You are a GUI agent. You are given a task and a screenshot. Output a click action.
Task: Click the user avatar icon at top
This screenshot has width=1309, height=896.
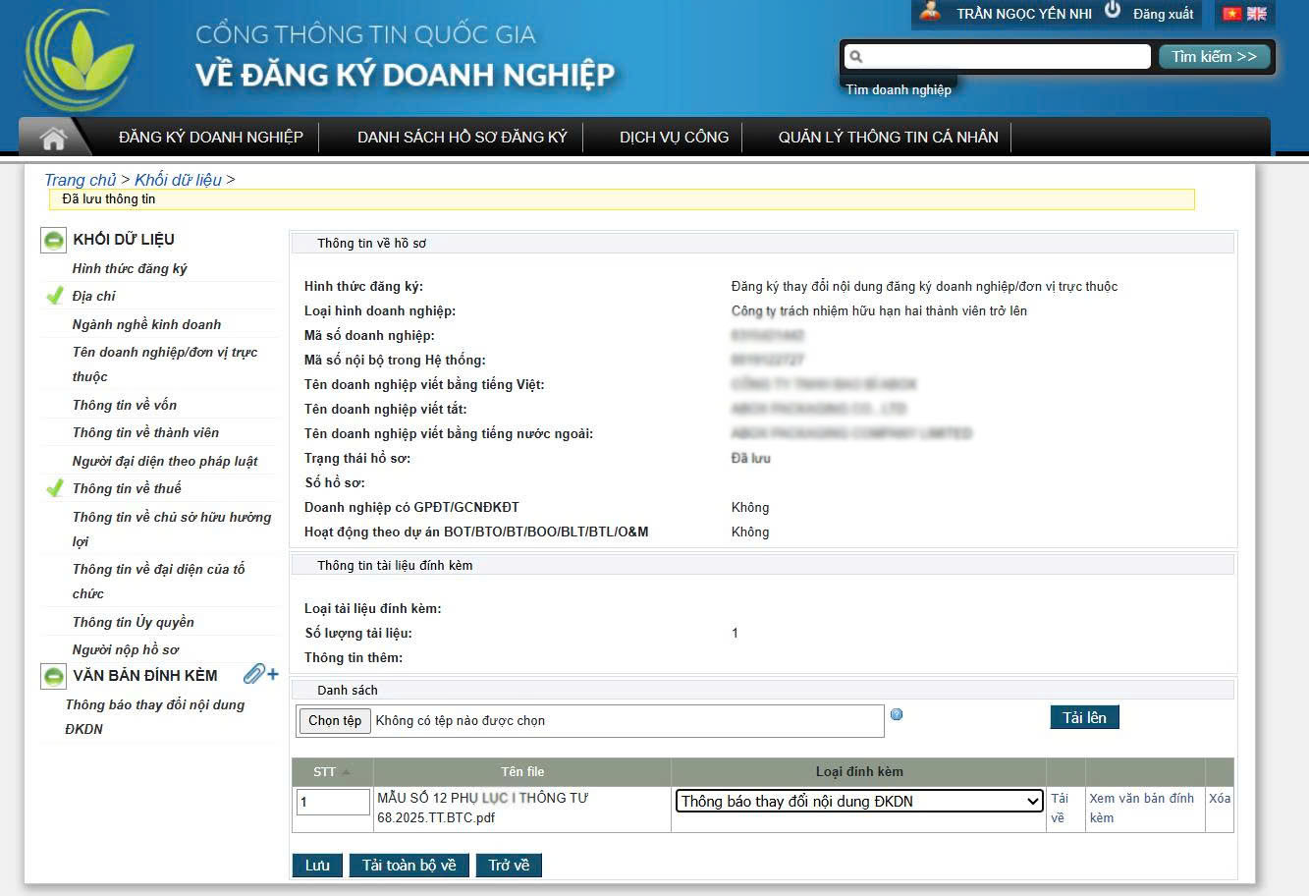[929, 13]
